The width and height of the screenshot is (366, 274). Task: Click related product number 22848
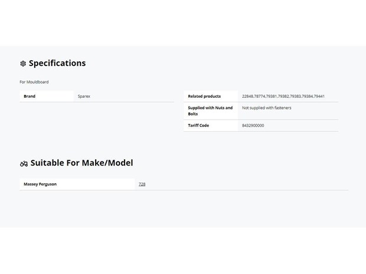247,96
